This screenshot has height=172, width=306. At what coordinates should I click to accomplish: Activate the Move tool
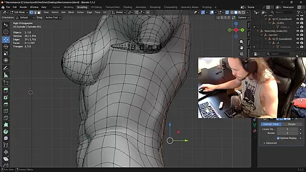(6, 40)
